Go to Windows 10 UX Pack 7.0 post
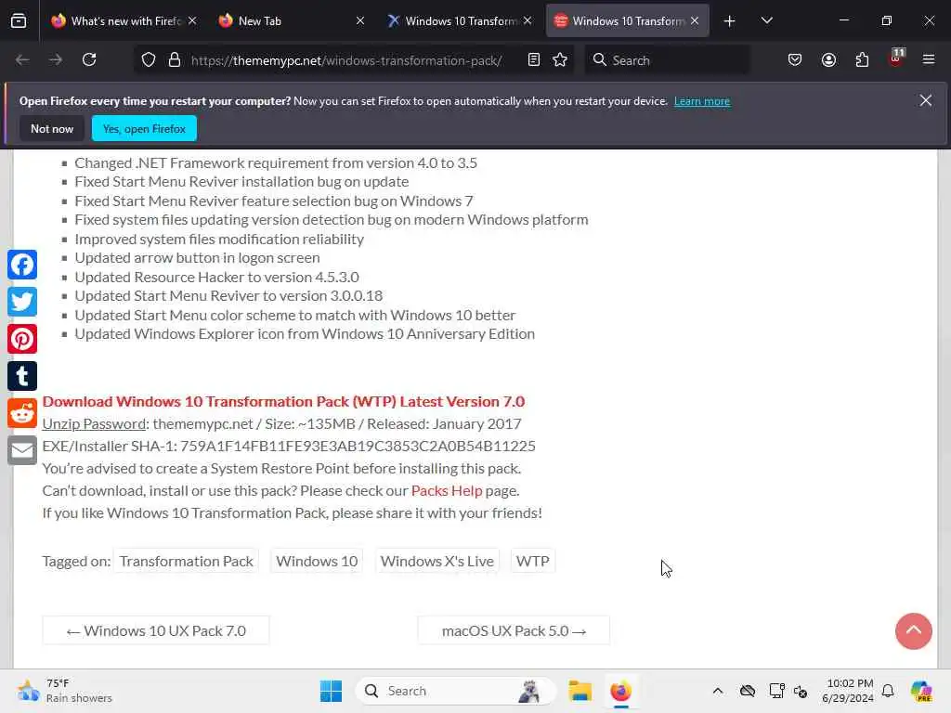 [x=156, y=630]
